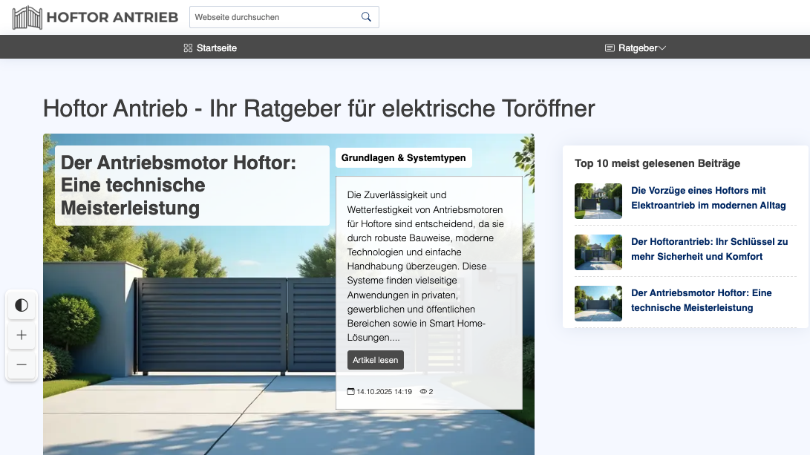Open 'Der Hoftorantrieb: Ihr Schlüssel zu mehr Sicherheit'
This screenshot has height=455, width=810.
click(709, 249)
